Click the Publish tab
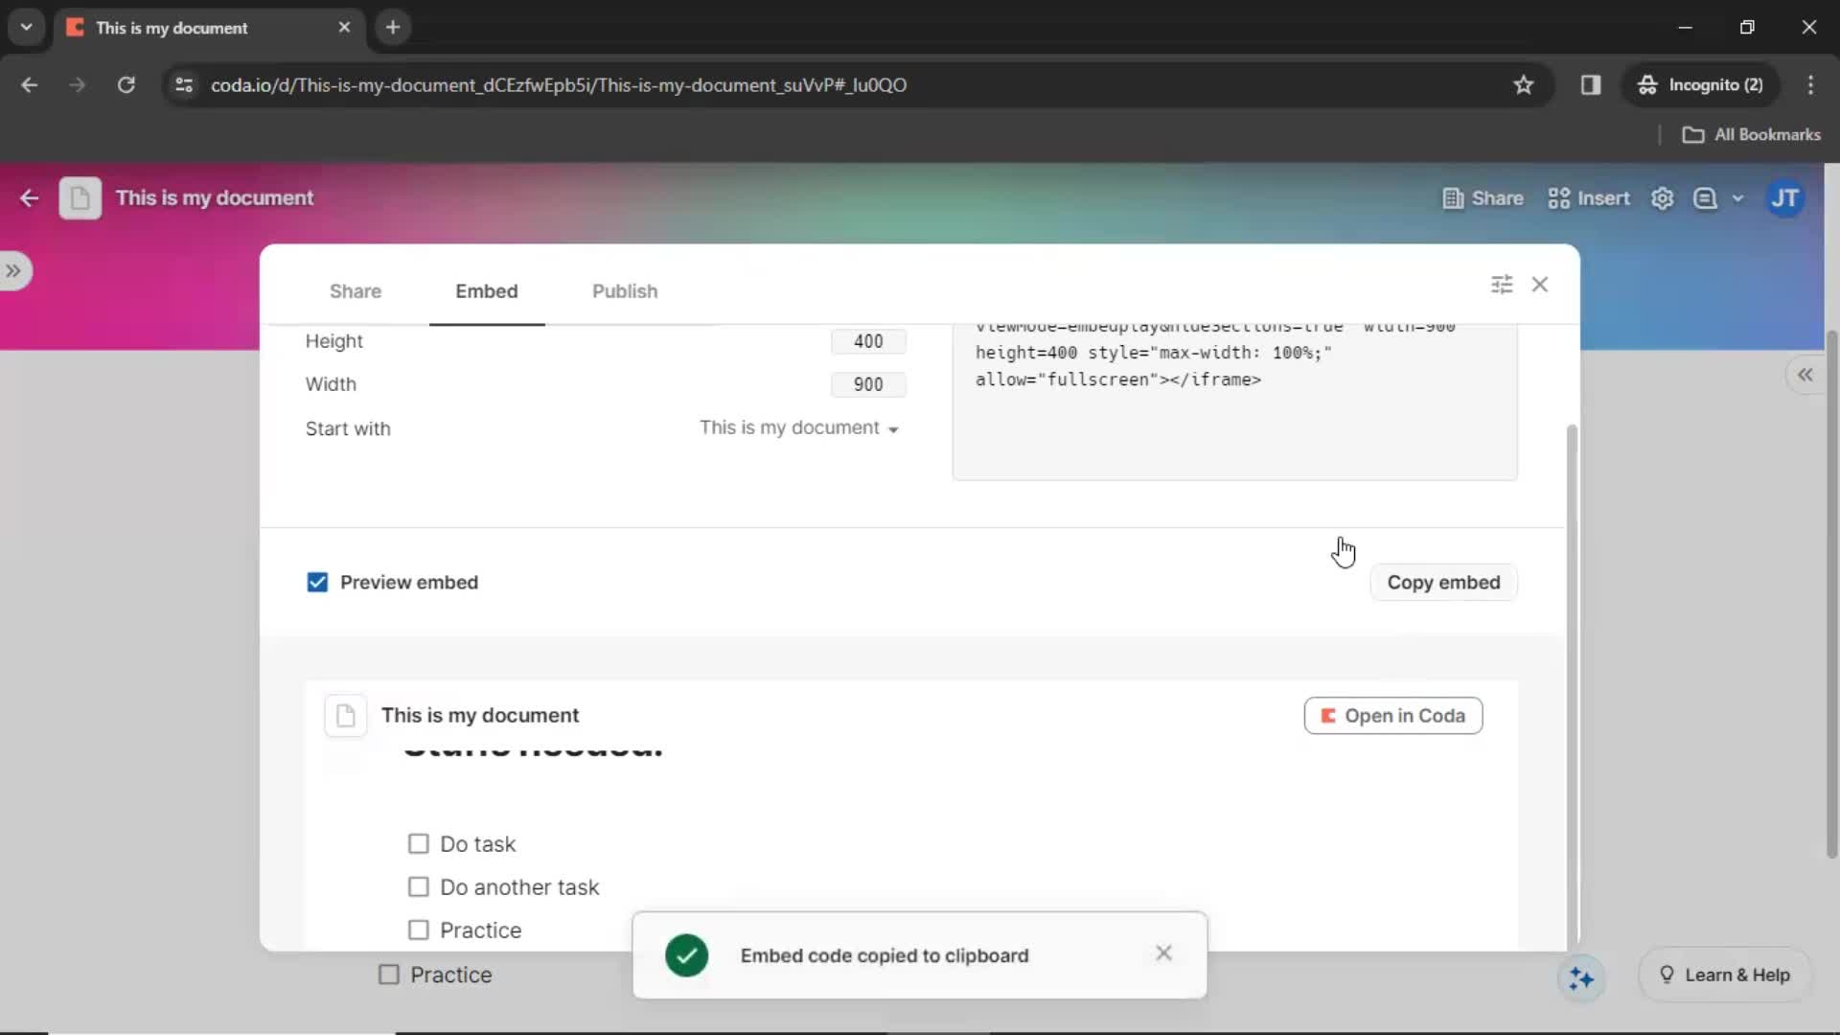1840x1035 pixels. coord(624,290)
